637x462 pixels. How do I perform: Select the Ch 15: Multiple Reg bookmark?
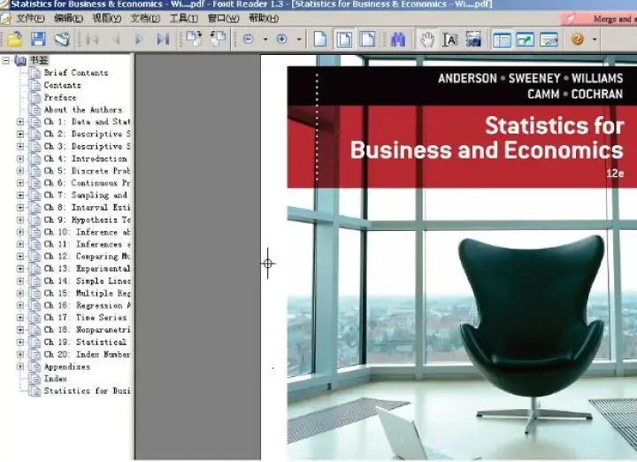(x=87, y=293)
